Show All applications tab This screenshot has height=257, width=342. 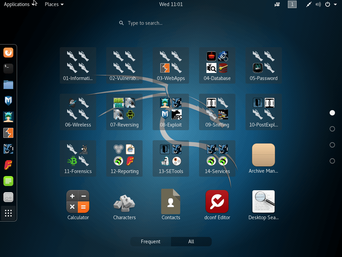pos(191,242)
